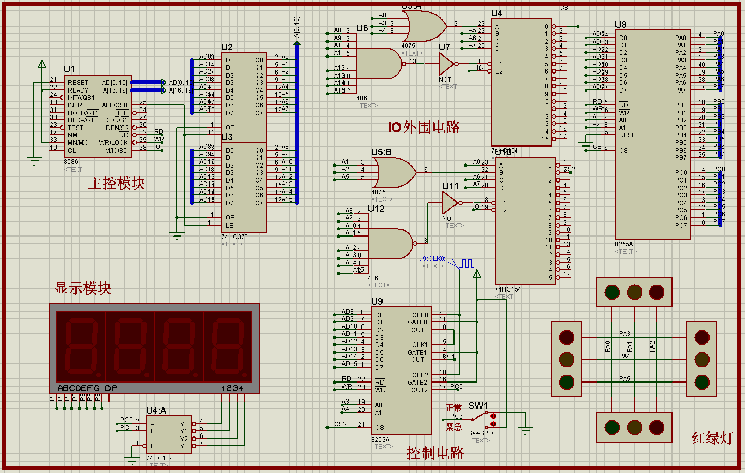Screen dimensions: 745x473
Task: Click the U11 NOT inverter symbol
Action: tap(452, 203)
